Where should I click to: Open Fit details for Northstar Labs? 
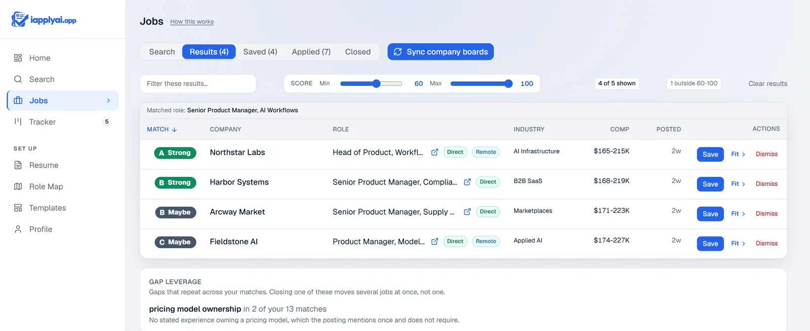click(738, 154)
